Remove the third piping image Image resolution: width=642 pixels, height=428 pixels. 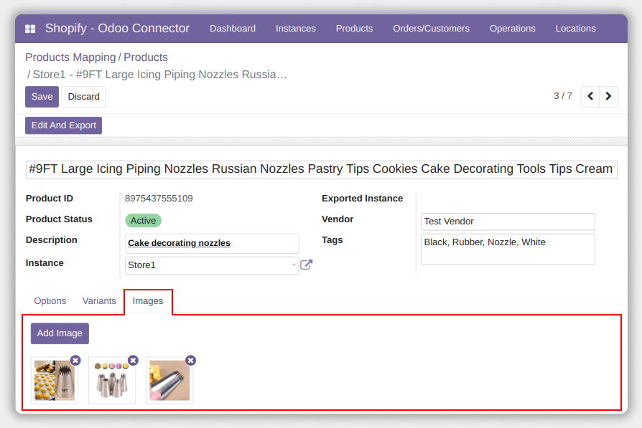191,361
